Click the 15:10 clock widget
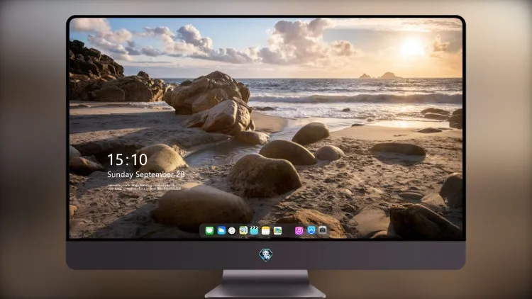 click(x=127, y=159)
